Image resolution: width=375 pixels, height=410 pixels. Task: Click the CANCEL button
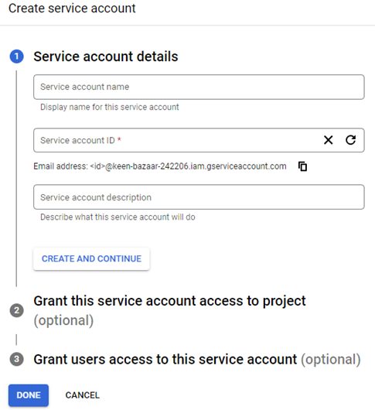pyautogui.click(x=82, y=395)
